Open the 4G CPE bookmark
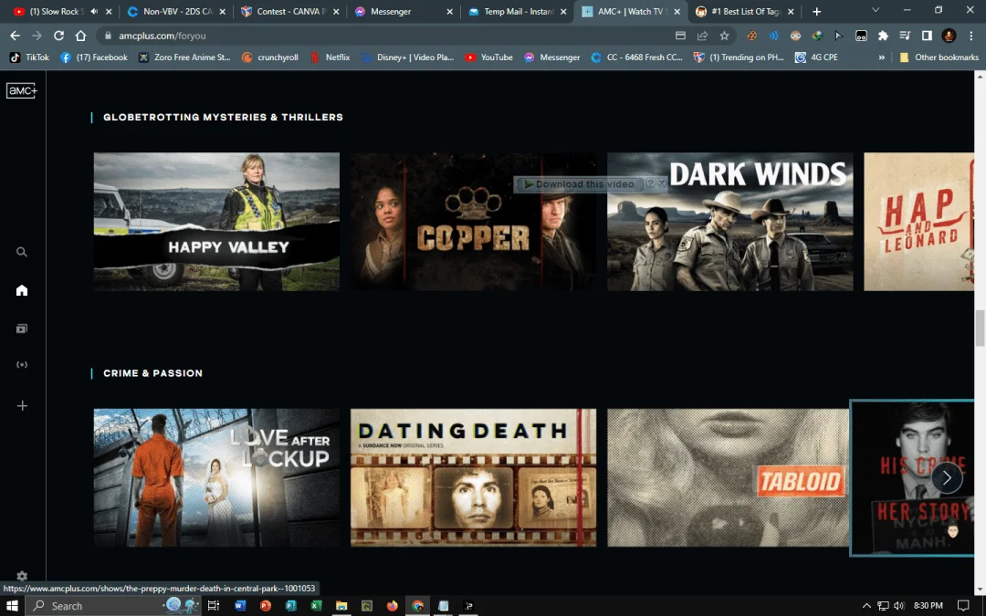986x616 pixels. pos(816,57)
